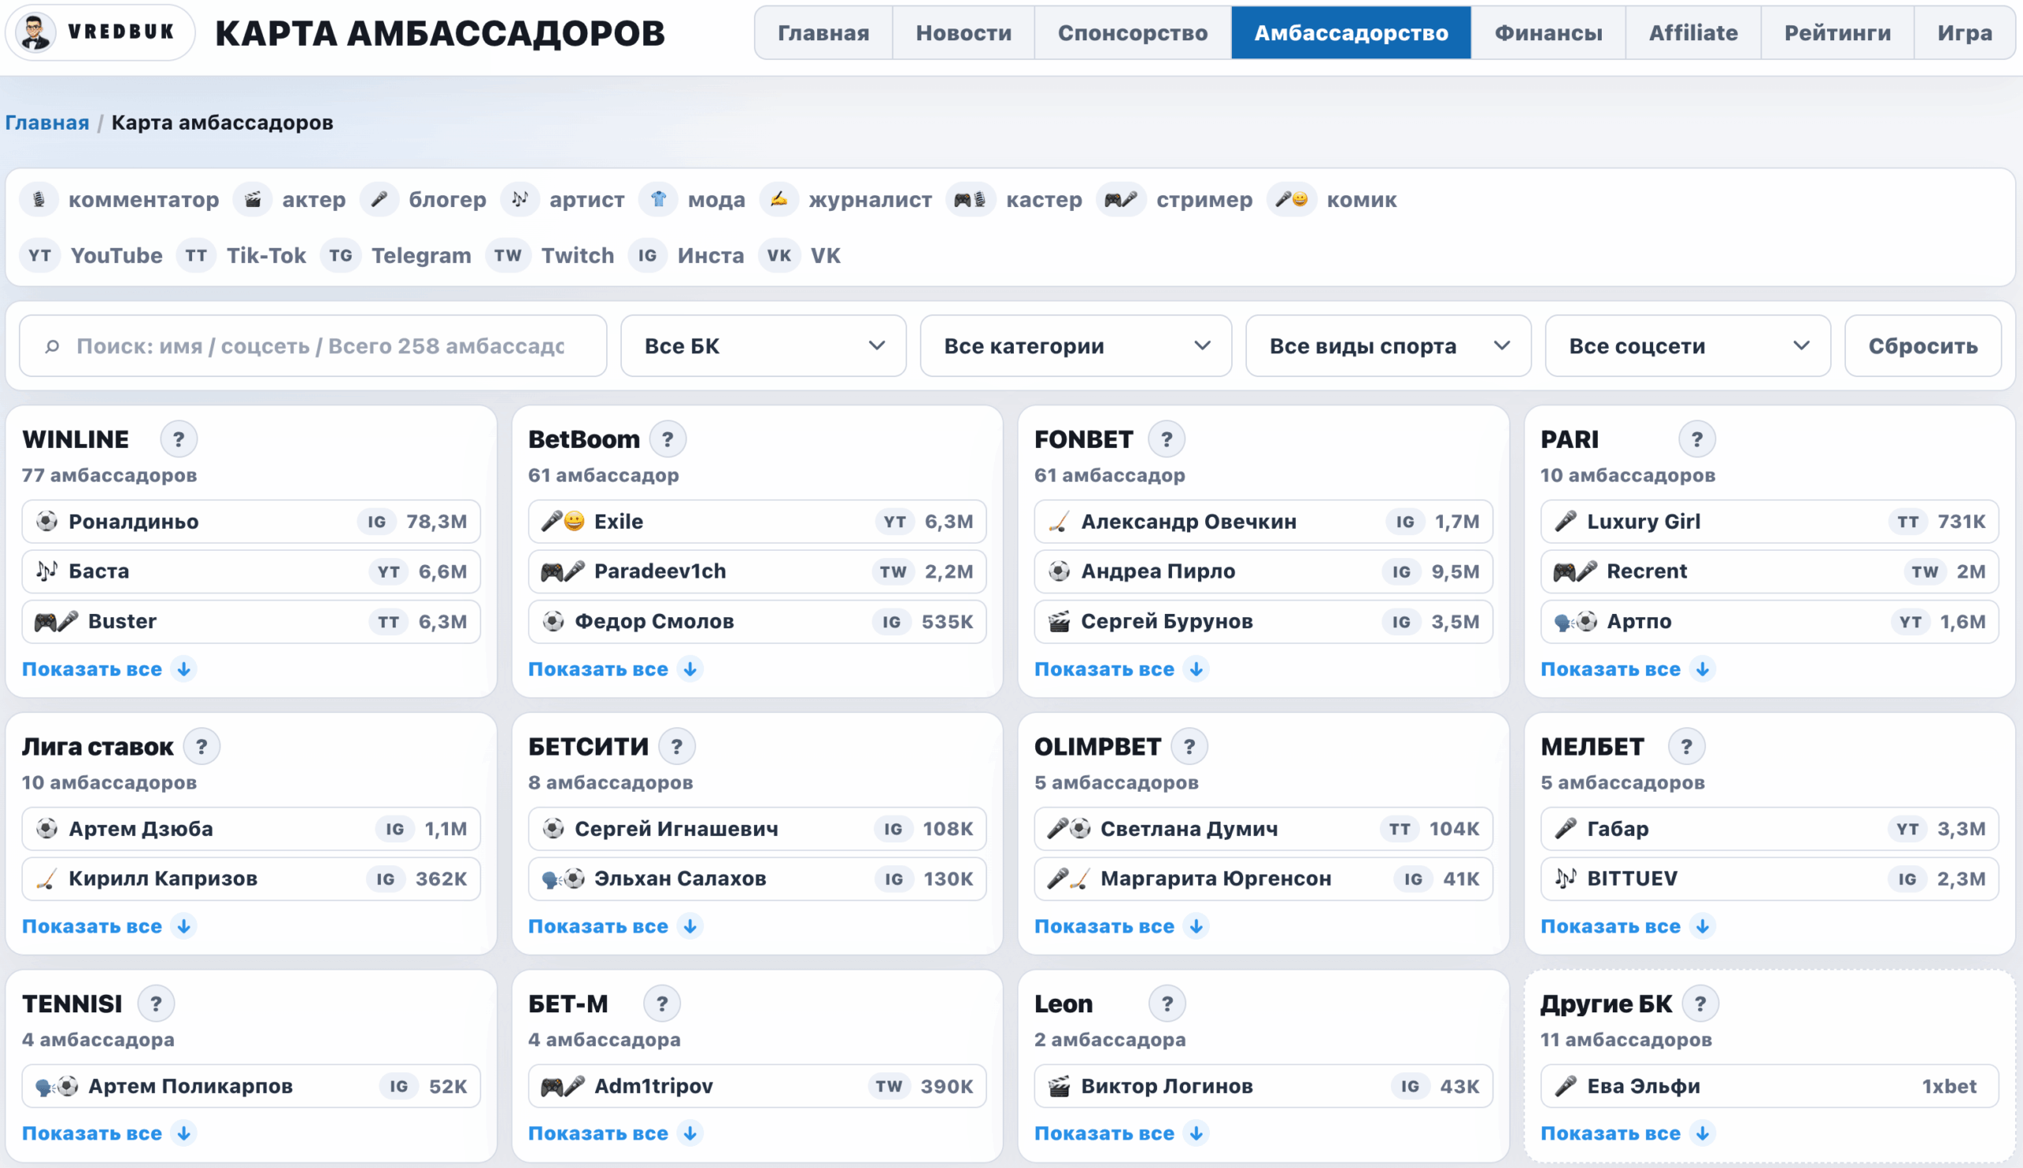Select the артист music notes icon
Image resolution: width=2023 pixels, height=1168 pixels.
(x=520, y=200)
